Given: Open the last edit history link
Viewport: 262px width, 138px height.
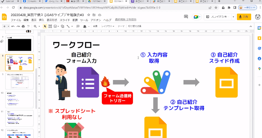Looking at the screenshot, I should (125, 20).
